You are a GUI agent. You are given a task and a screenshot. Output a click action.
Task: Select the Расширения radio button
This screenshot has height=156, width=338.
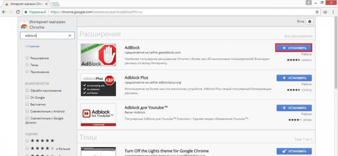pos(27,58)
